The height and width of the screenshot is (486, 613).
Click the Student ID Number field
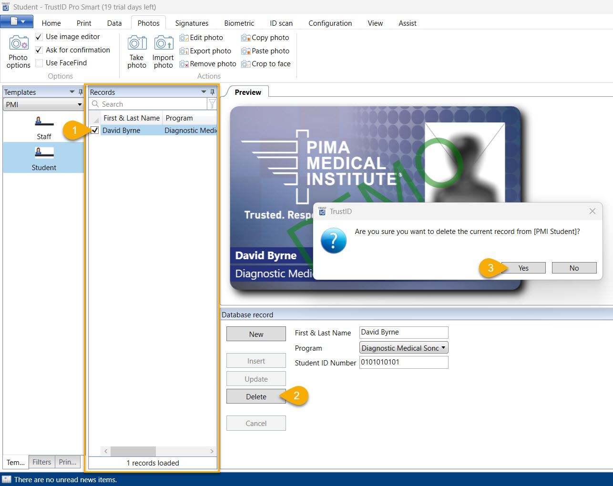(404, 363)
